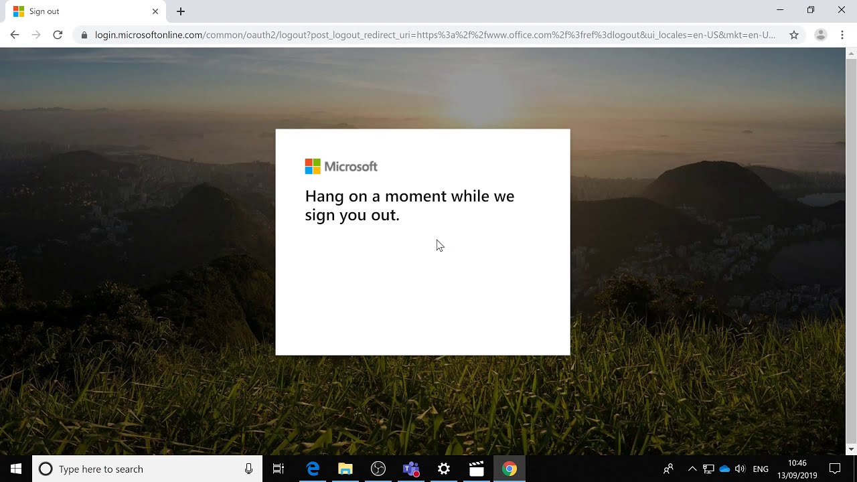
Task: Click the Type here to search box
Action: pyautogui.click(x=147, y=469)
